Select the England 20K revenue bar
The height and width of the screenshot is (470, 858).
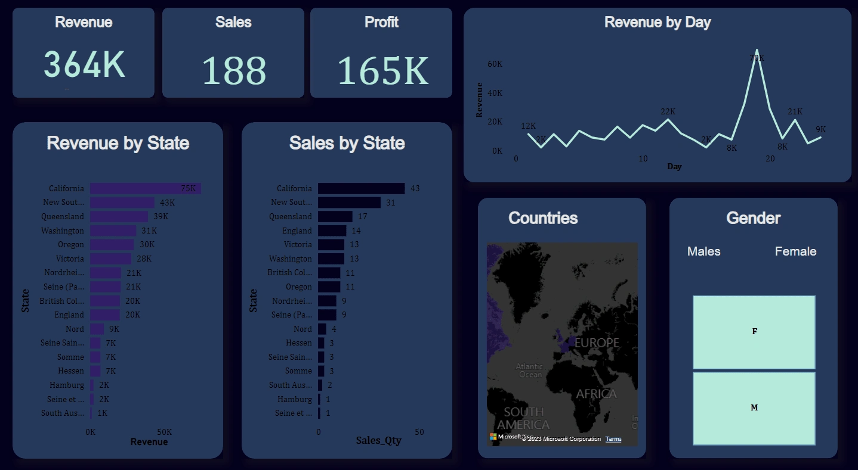105,315
